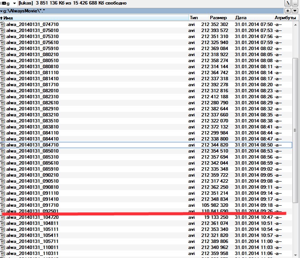Select file icon for alwa_20140131_084710

tap(3, 145)
